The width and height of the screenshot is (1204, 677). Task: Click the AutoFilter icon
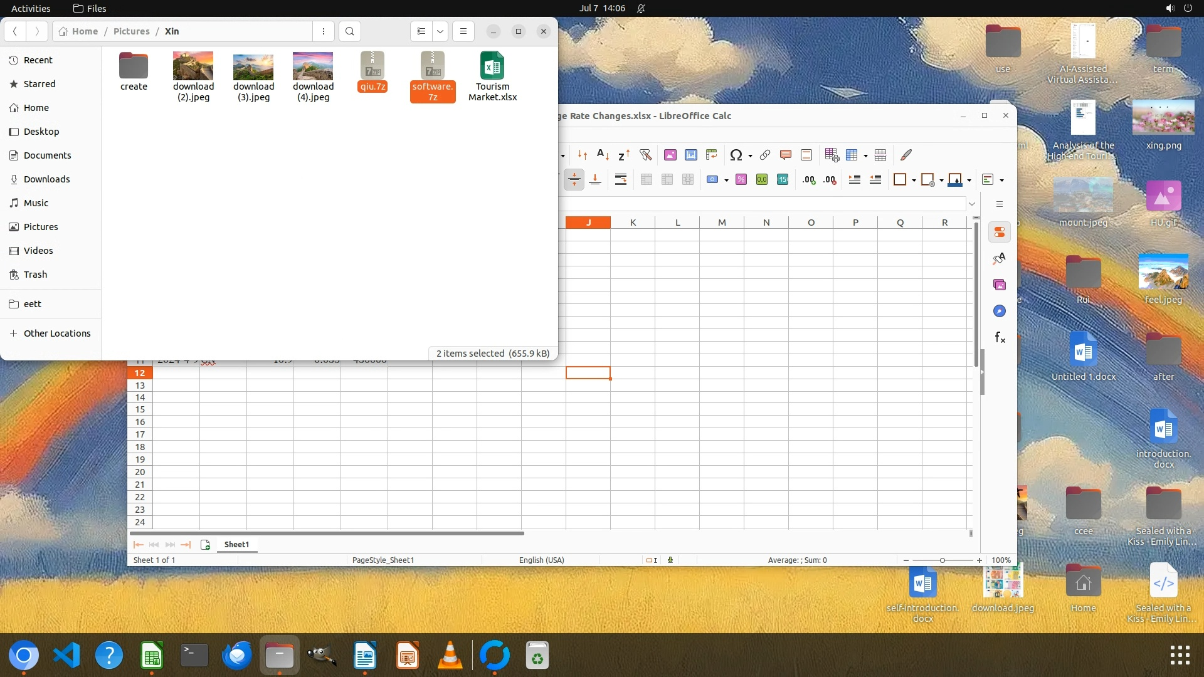click(x=645, y=155)
